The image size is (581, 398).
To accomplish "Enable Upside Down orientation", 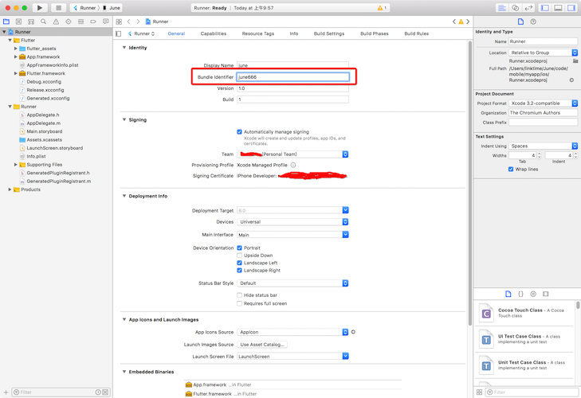I will click(239, 256).
